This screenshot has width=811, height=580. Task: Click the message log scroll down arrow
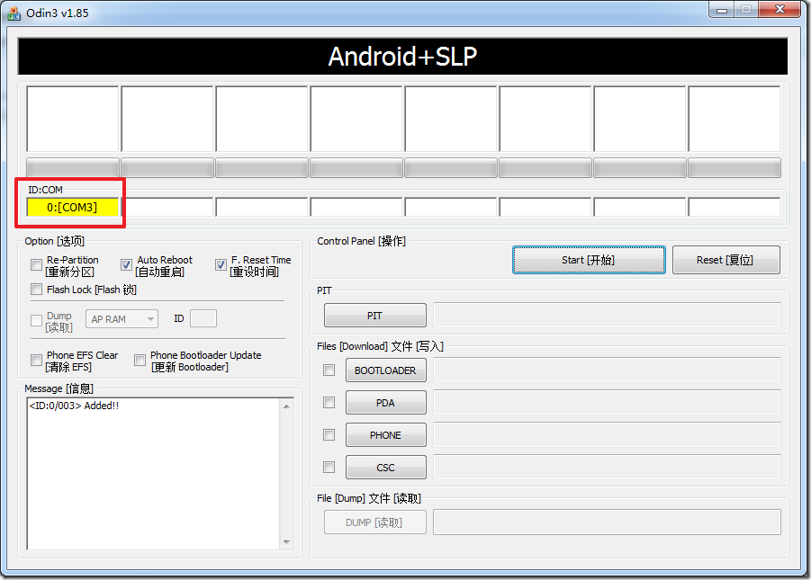point(286,541)
